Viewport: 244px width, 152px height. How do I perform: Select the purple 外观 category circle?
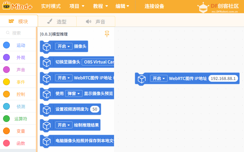coord(6,57)
